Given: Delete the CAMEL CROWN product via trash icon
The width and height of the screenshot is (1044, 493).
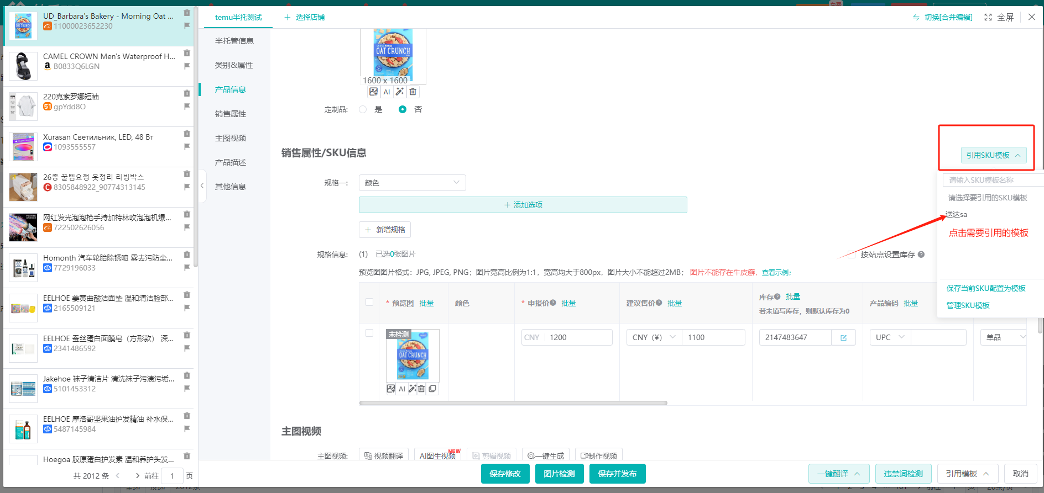Looking at the screenshot, I should click(187, 53).
